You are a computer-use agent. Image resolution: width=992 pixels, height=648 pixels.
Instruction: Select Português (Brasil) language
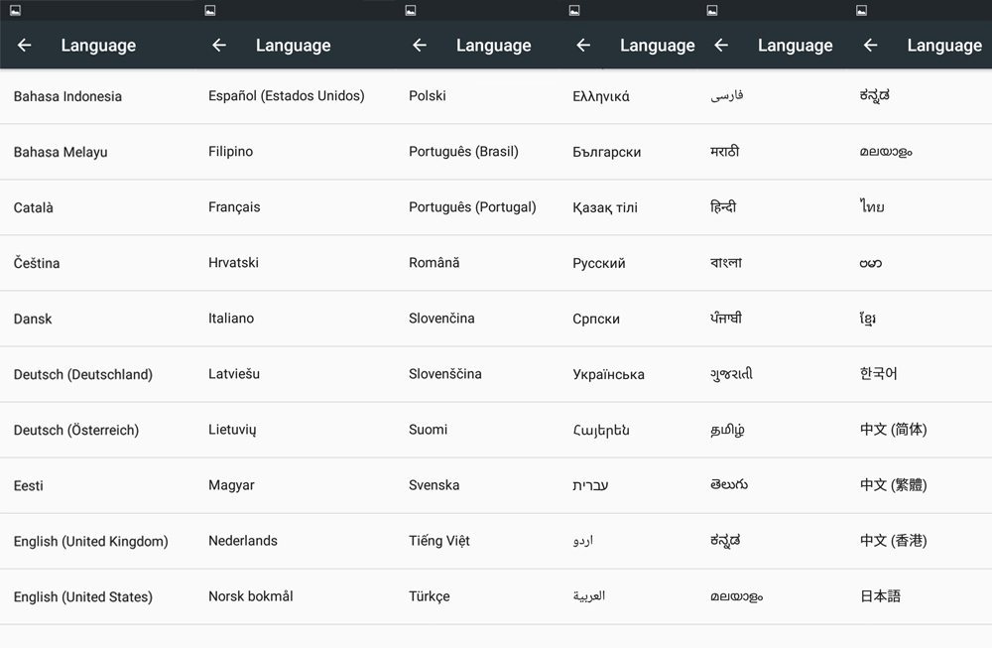[463, 152]
